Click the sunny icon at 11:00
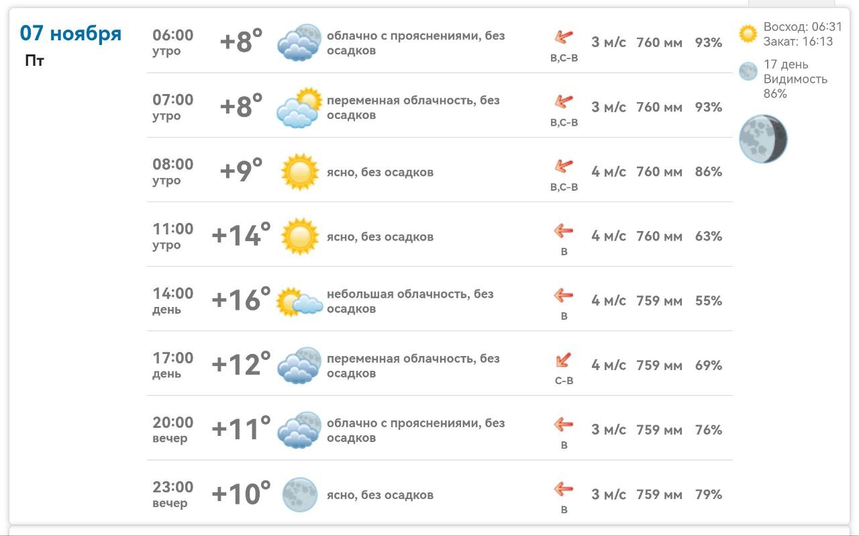Screen dimensions: 859x536 tap(299, 236)
